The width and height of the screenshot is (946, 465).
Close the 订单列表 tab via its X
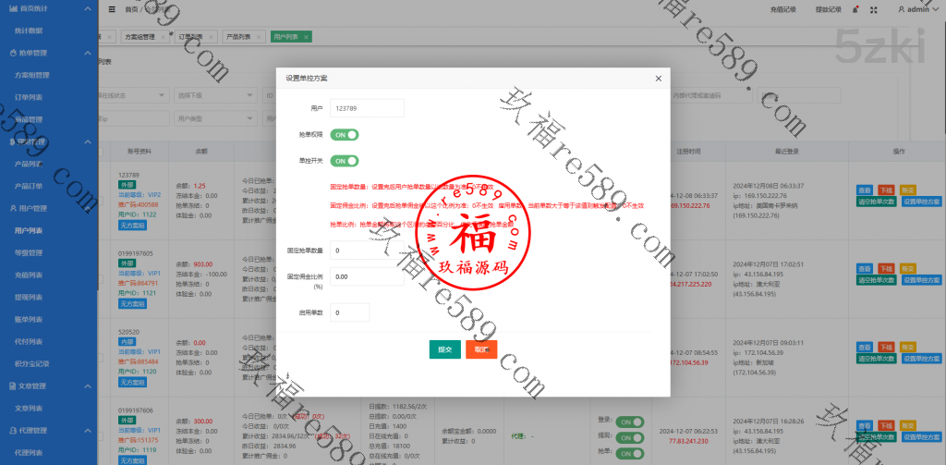coord(211,36)
